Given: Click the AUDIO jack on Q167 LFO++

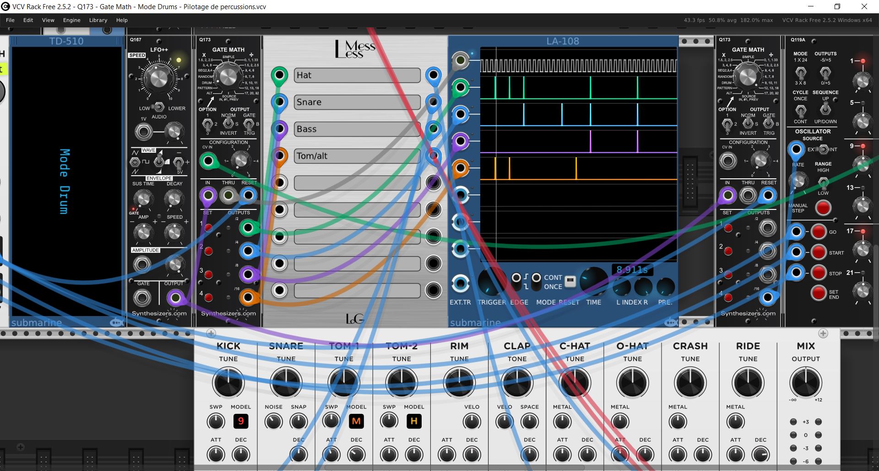Looking at the screenshot, I should pos(144,133).
